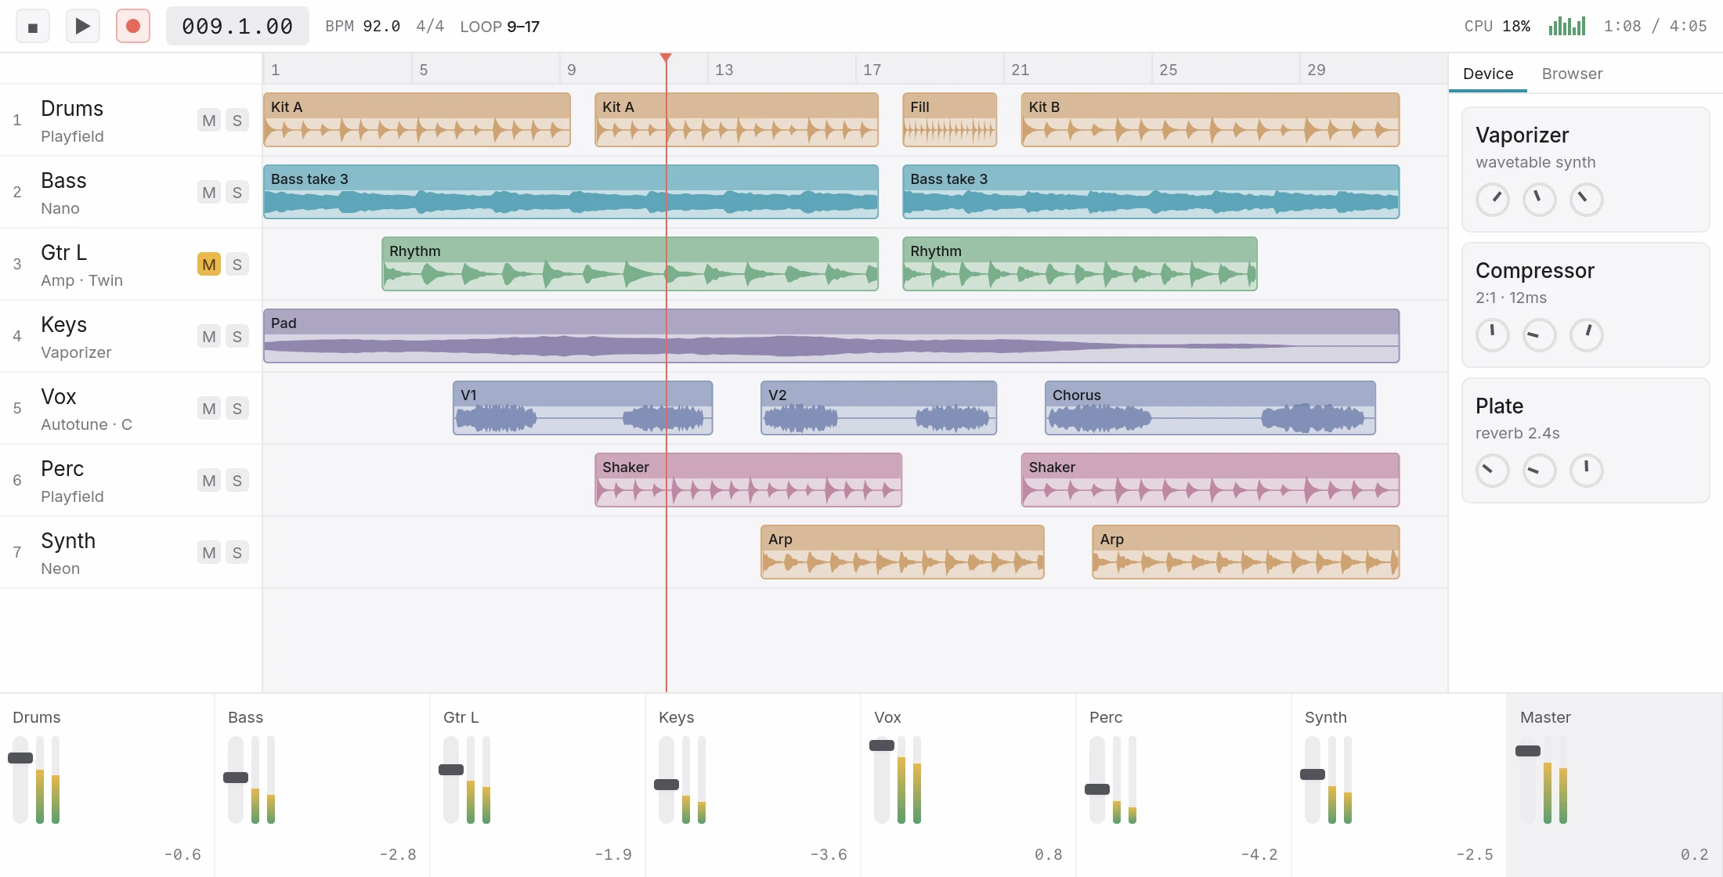Select the V1 vocal clip
Image resolution: width=1723 pixels, height=877 pixels.
(583, 408)
